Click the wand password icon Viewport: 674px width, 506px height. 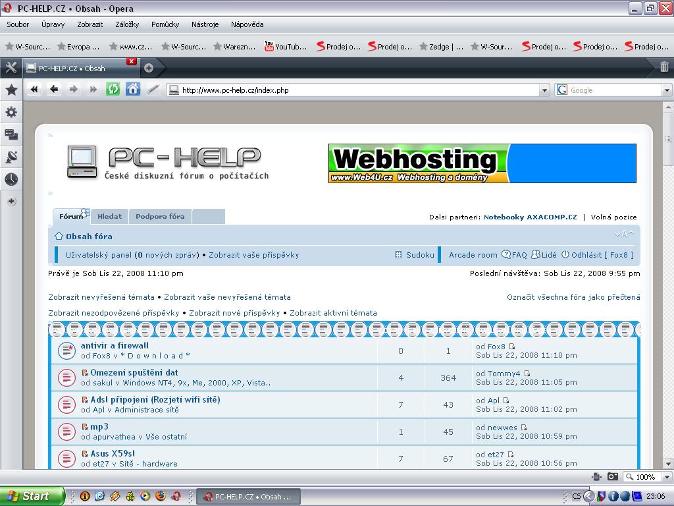click(153, 90)
